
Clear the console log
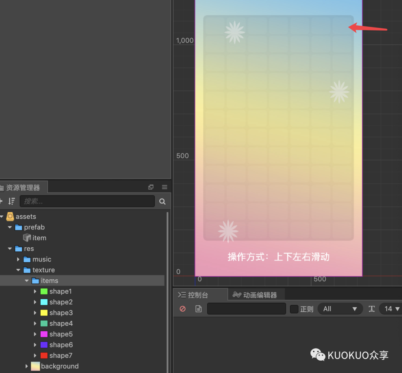click(x=182, y=309)
